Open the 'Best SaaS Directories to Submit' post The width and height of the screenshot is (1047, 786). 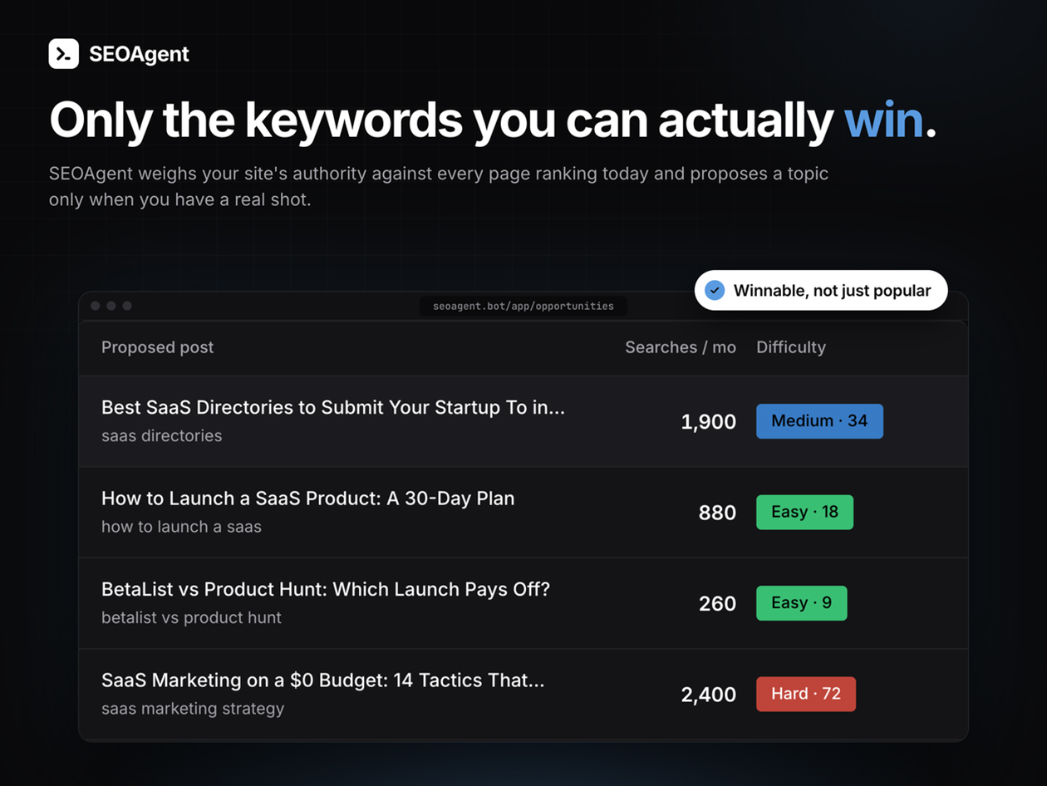pyautogui.click(x=333, y=407)
